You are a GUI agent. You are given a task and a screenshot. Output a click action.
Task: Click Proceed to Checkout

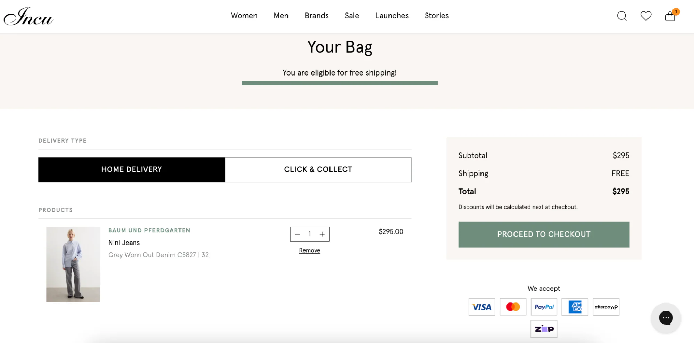click(x=544, y=234)
